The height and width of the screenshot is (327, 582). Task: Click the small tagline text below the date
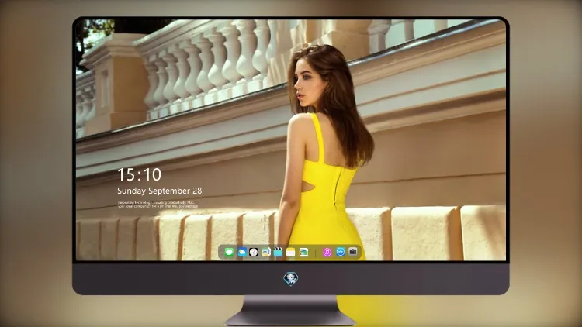click(x=158, y=205)
